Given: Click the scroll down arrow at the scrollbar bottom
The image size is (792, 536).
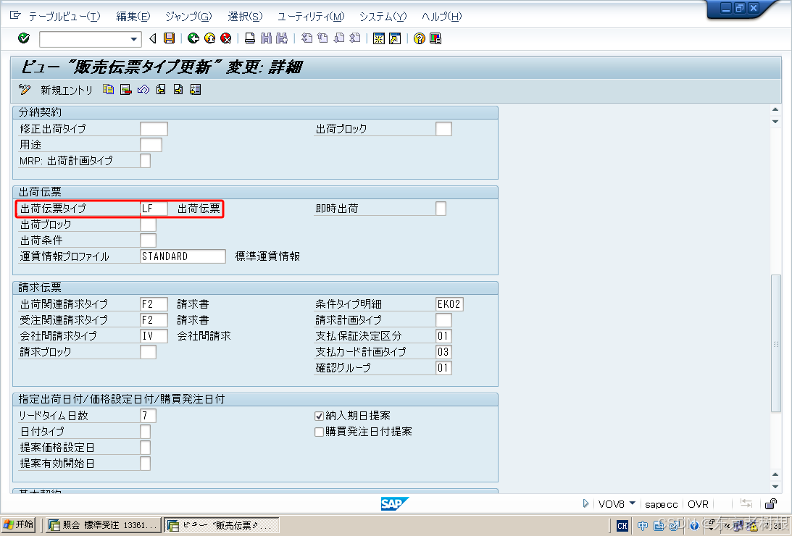Looking at the screenshot, I should 775,487.
